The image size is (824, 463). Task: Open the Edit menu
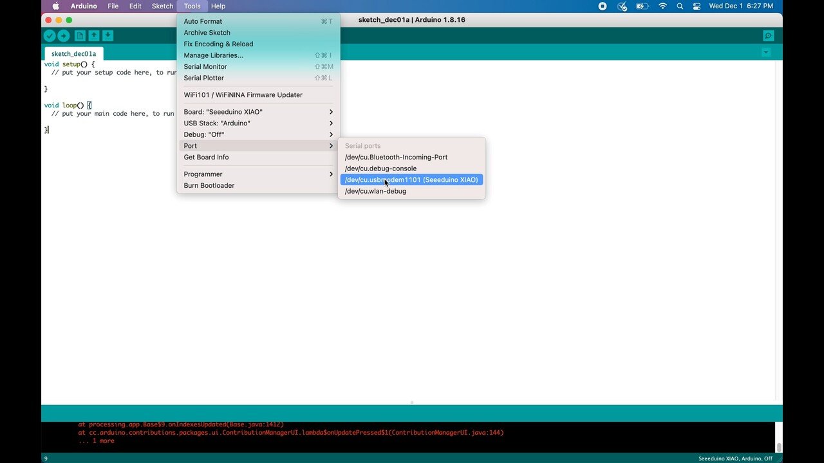135,6
